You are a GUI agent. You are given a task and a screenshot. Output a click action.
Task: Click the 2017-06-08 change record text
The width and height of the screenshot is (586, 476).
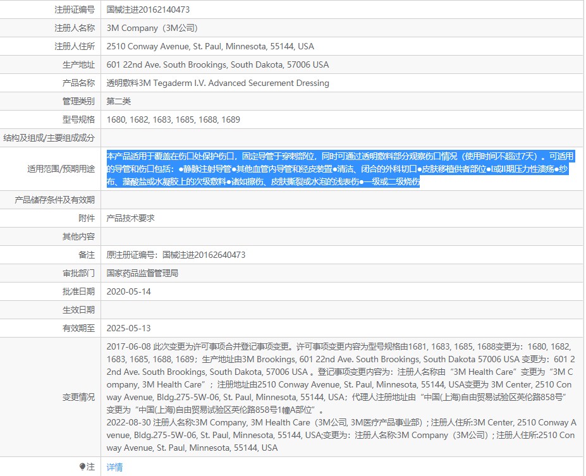pos(339,378)
